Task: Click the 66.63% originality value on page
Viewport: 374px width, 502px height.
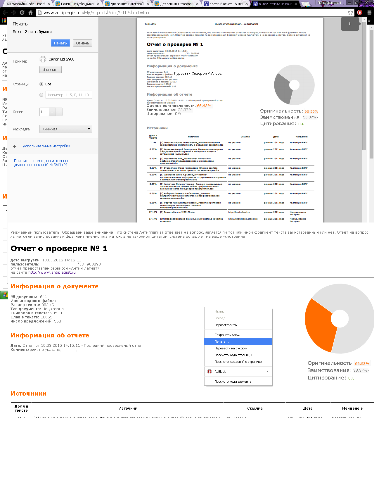Action: pos(362,364)
